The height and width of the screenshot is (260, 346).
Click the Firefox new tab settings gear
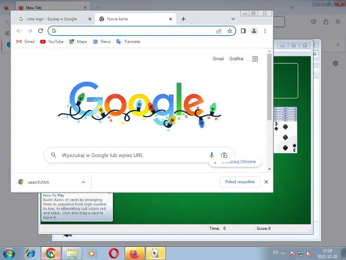(x=336, y=63)
